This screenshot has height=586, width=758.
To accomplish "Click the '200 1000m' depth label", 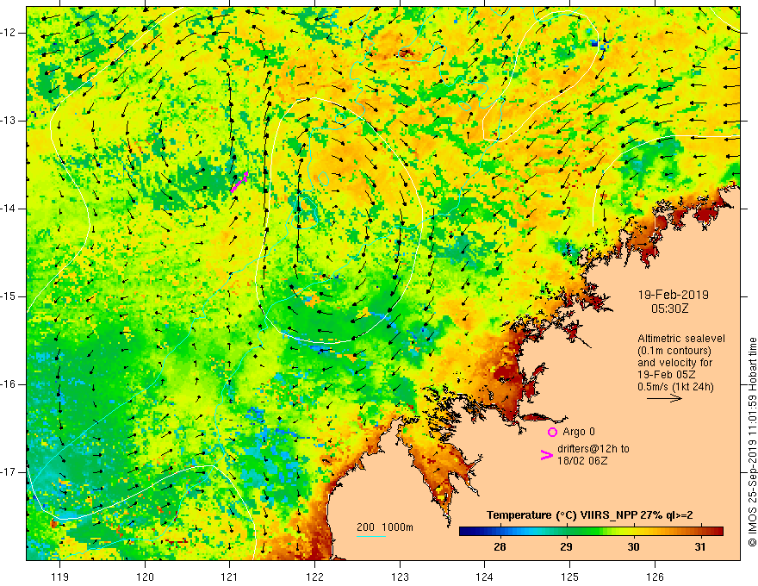I will pos(385,527).
